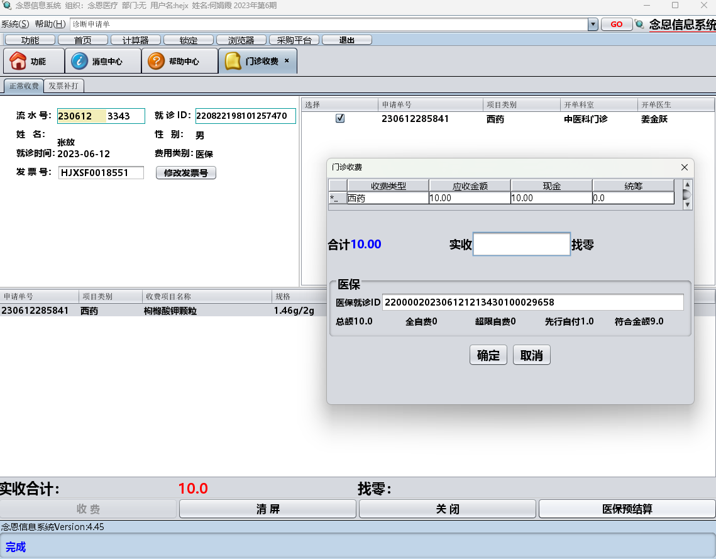Click the search icon beside GO button
This screenshot has height=559, width=716.
pyautogui.click(x=640, y=25)
